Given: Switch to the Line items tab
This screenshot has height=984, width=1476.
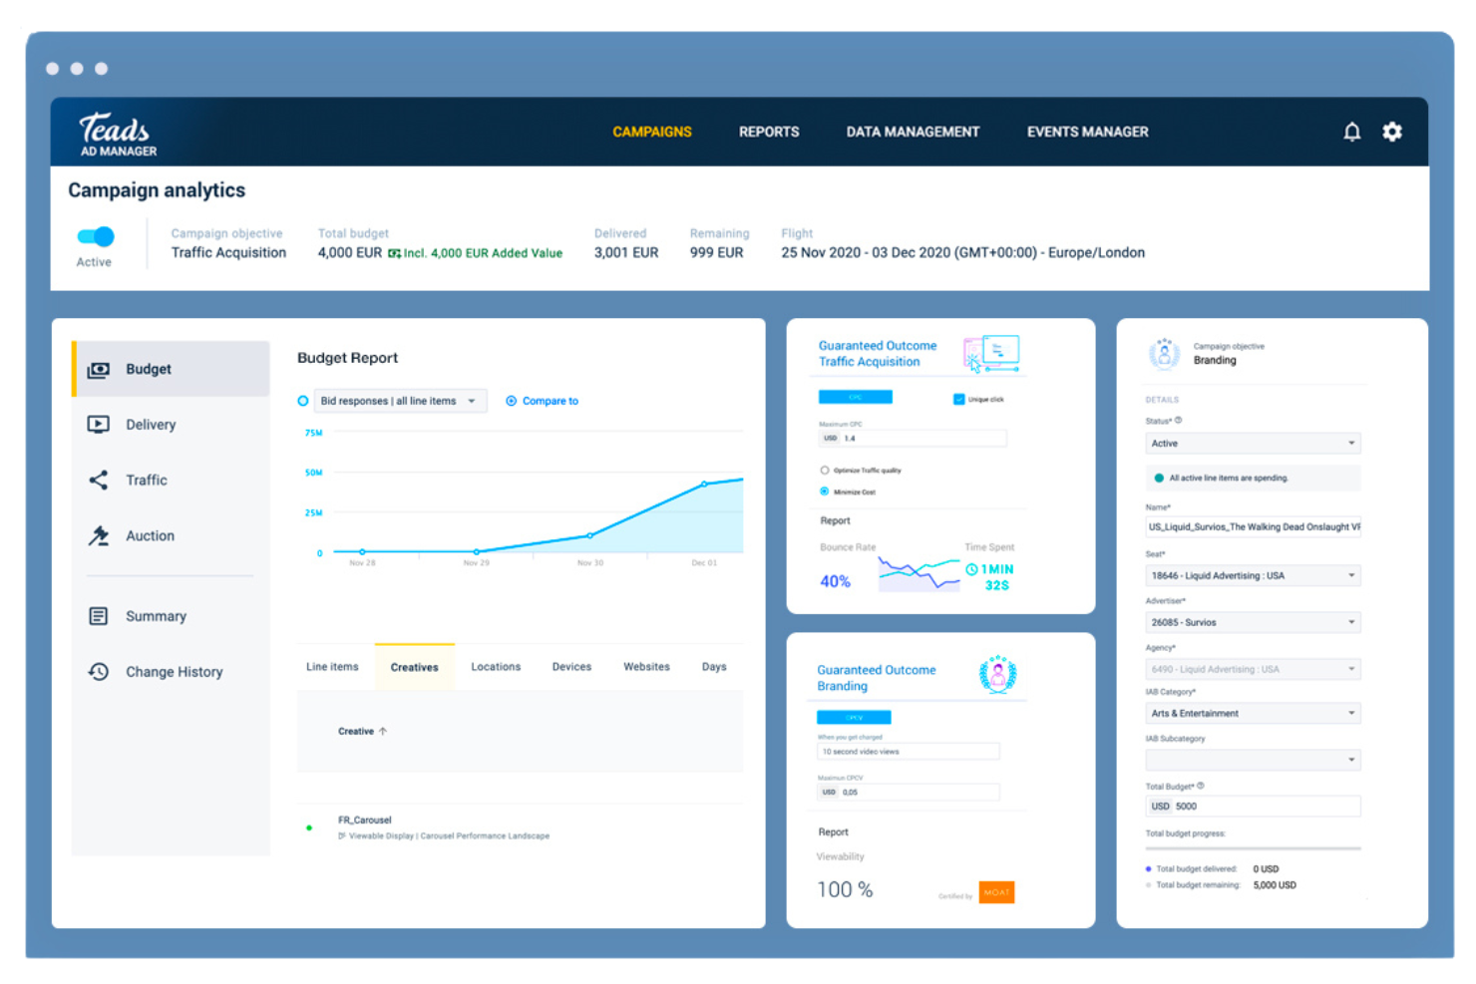Looking at the screenshot, I should click(332, 667).
